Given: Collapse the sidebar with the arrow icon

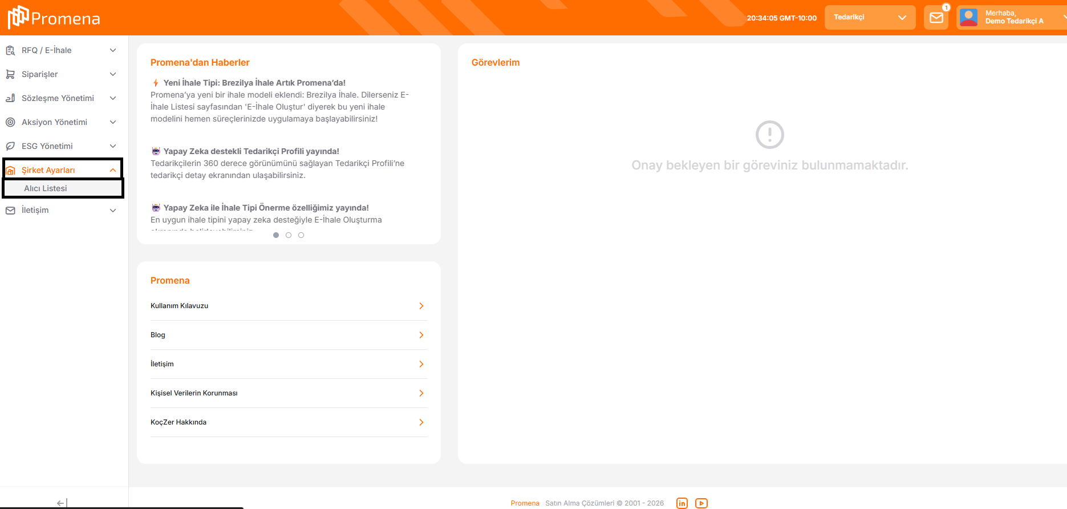Looking at the screenshot, I should coord(62,503).
